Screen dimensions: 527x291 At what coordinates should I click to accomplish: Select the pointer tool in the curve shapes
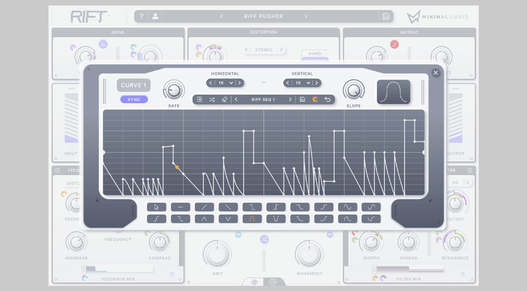tap(156, 207)
